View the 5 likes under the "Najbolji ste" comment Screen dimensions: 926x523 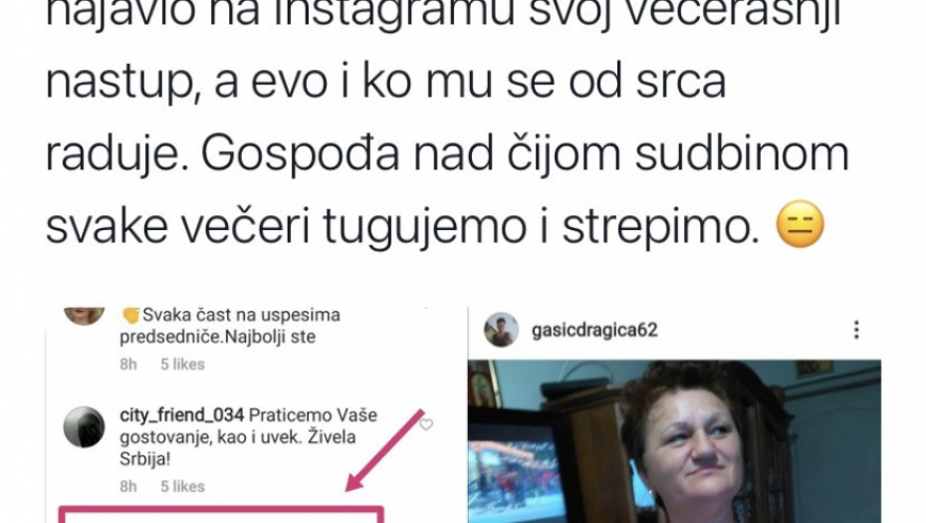(182, 364)
